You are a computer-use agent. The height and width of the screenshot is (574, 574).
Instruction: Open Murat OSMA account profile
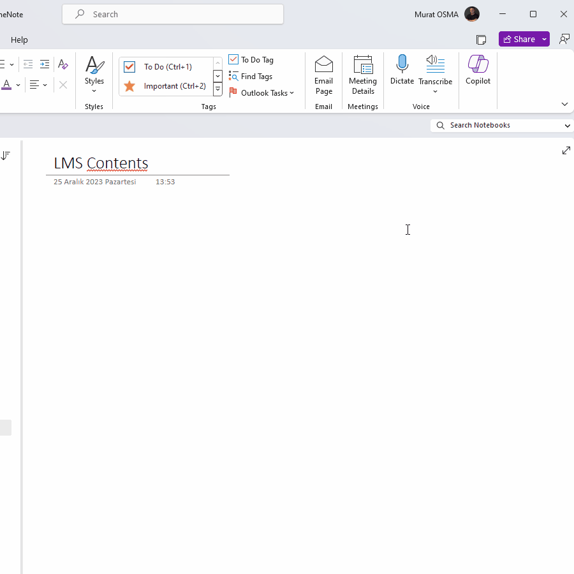point(446,14)
